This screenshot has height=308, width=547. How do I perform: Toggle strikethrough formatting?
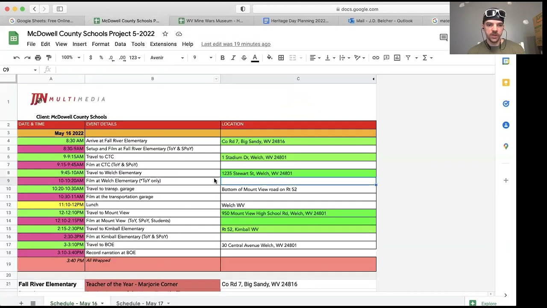point(244,58)
